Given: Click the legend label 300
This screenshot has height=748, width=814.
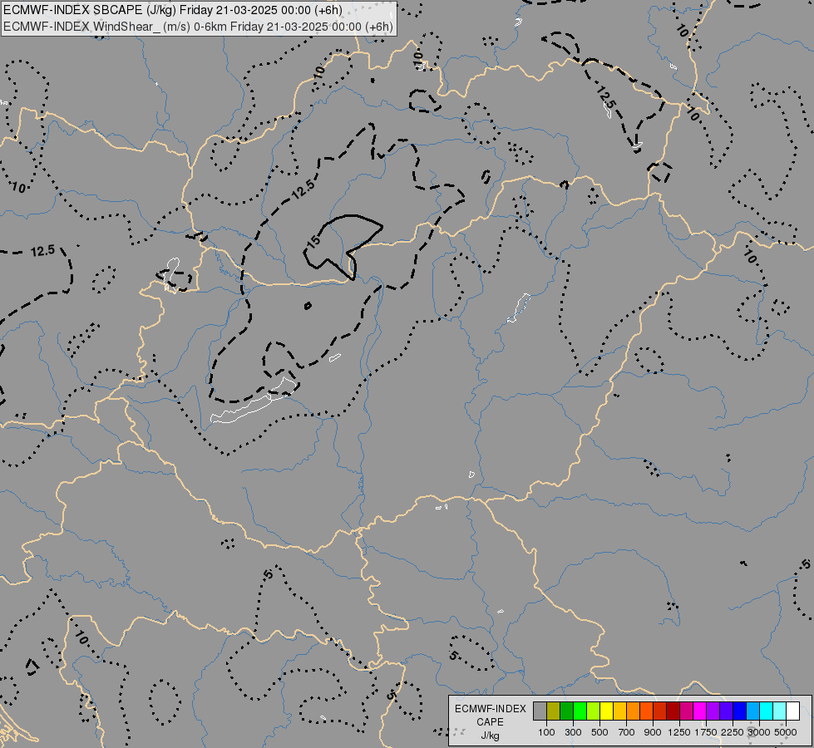Looking at the screenshot, I should point(573,732).
